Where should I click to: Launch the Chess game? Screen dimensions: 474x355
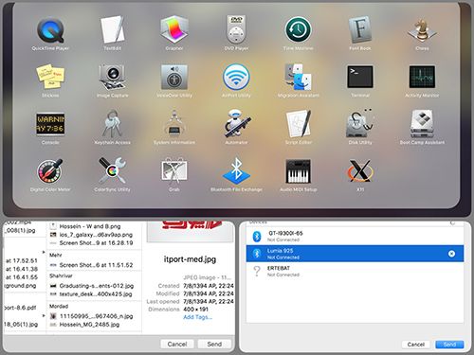422,30
